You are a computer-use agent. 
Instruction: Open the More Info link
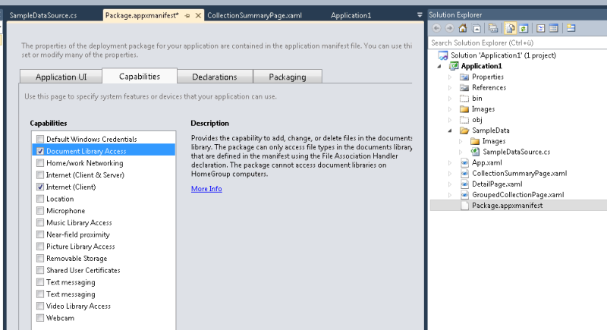pyautogui.click(x=206, y=189)
